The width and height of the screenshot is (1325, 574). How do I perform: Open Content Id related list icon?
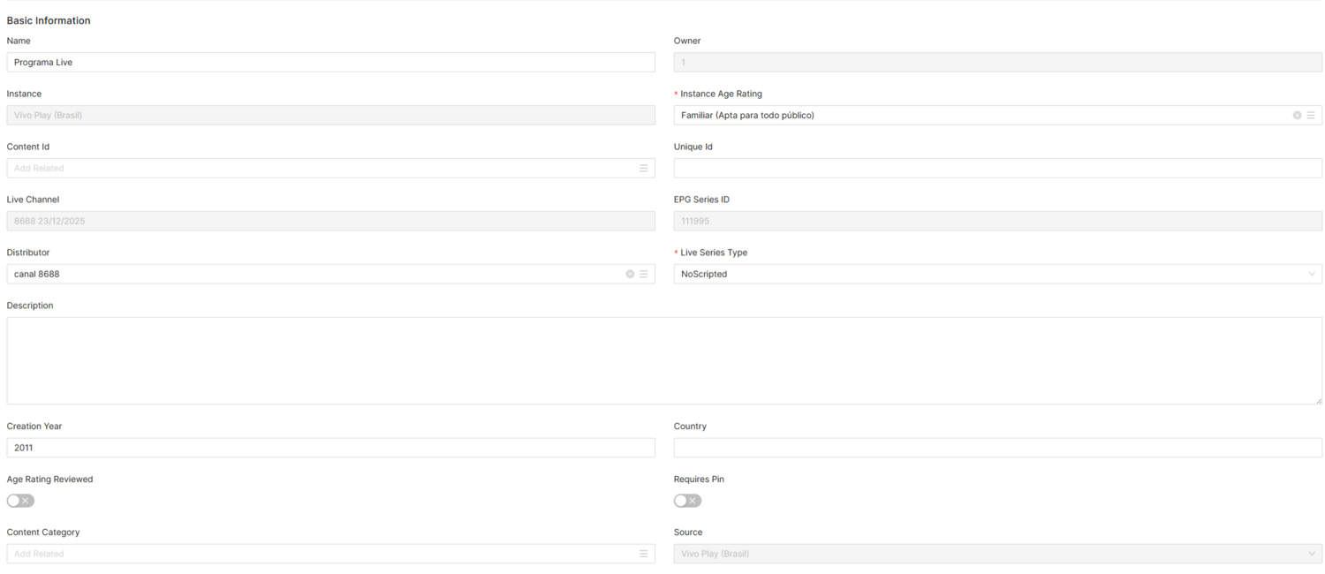click(x=644, y=169)
